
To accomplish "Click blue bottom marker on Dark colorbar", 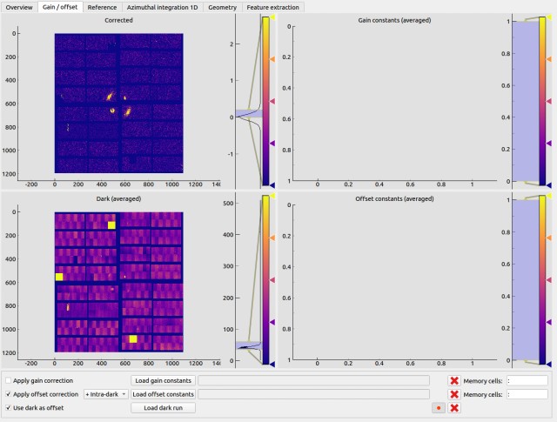I will (272, 364).
